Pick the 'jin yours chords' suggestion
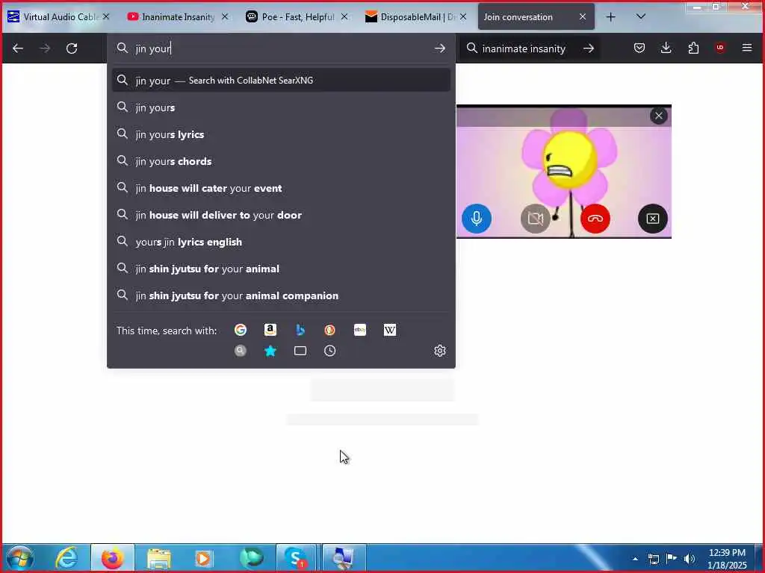 (x=281, y=161)
